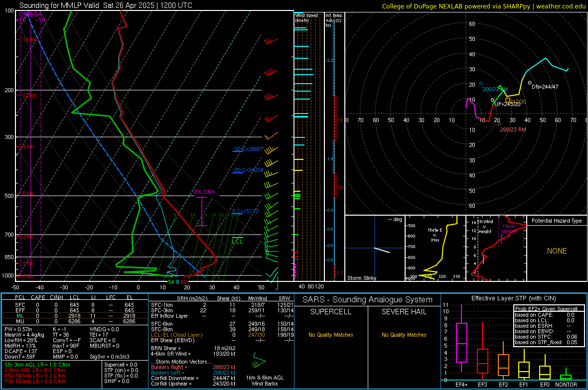The image size is (588, 390).
Task: Click the College of DuPage NEXLAB credit text
Action: pos(483,6)
